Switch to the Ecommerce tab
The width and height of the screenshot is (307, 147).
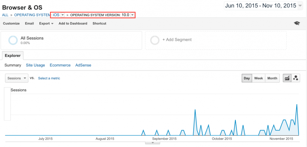point(60,65)
